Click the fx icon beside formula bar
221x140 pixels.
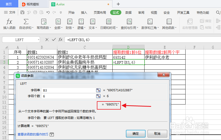pyautogui.click(x=60, y=40)
